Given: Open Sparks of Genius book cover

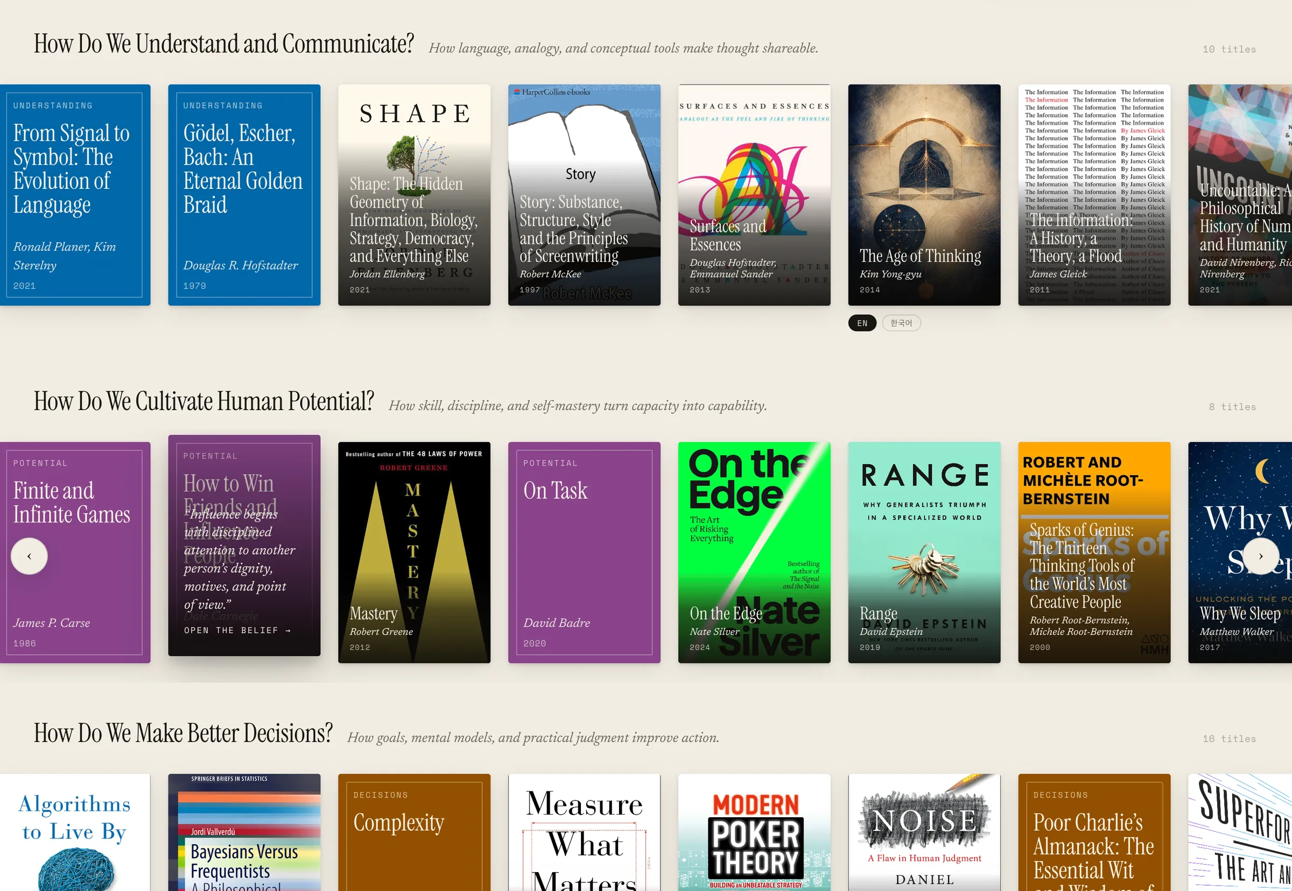Looking at the screenshot, I should tap(1094, 553).
